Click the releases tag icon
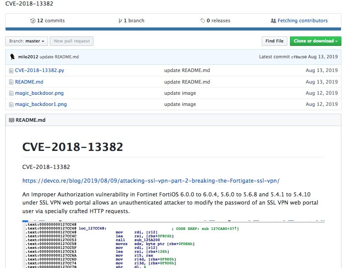 203,21
